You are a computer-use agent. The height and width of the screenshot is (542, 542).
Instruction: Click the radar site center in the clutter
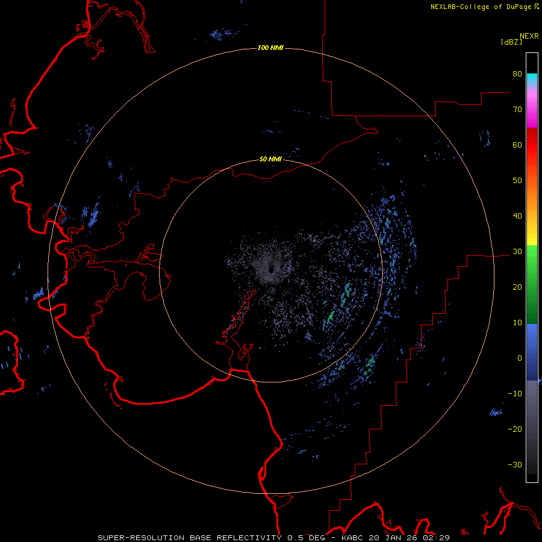click(270, 269)
